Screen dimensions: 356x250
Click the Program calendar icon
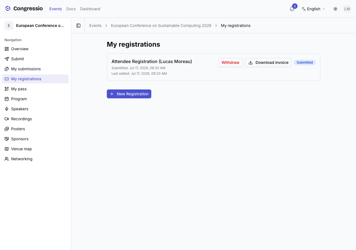pyautogui.click(x=7, y=99)
